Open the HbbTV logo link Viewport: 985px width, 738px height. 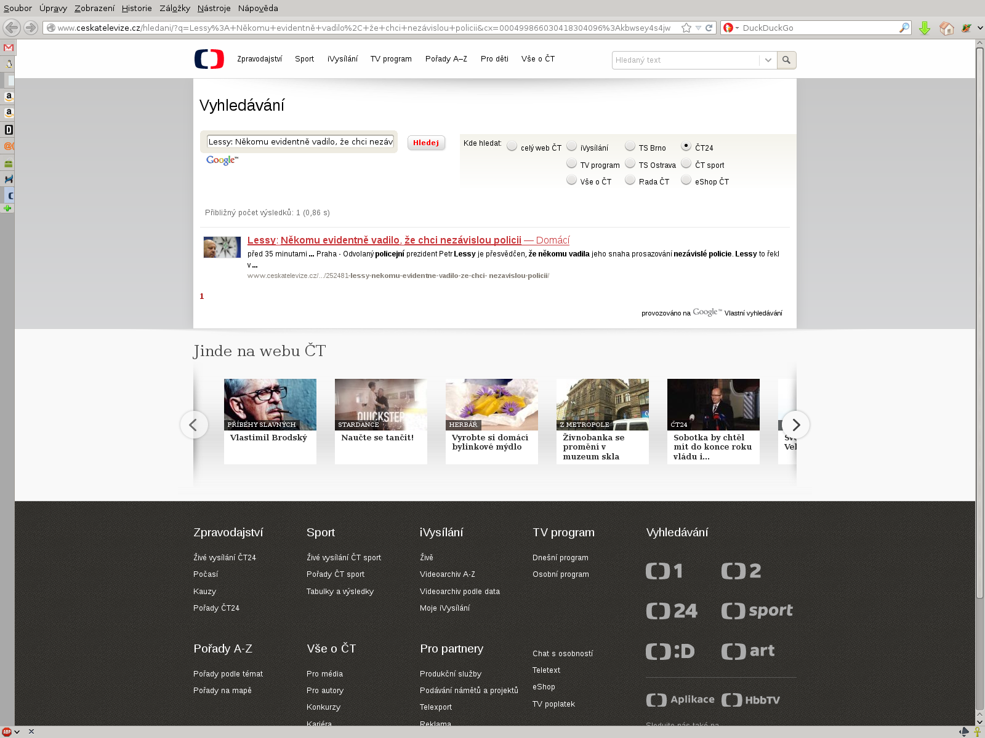click(751, 700)
